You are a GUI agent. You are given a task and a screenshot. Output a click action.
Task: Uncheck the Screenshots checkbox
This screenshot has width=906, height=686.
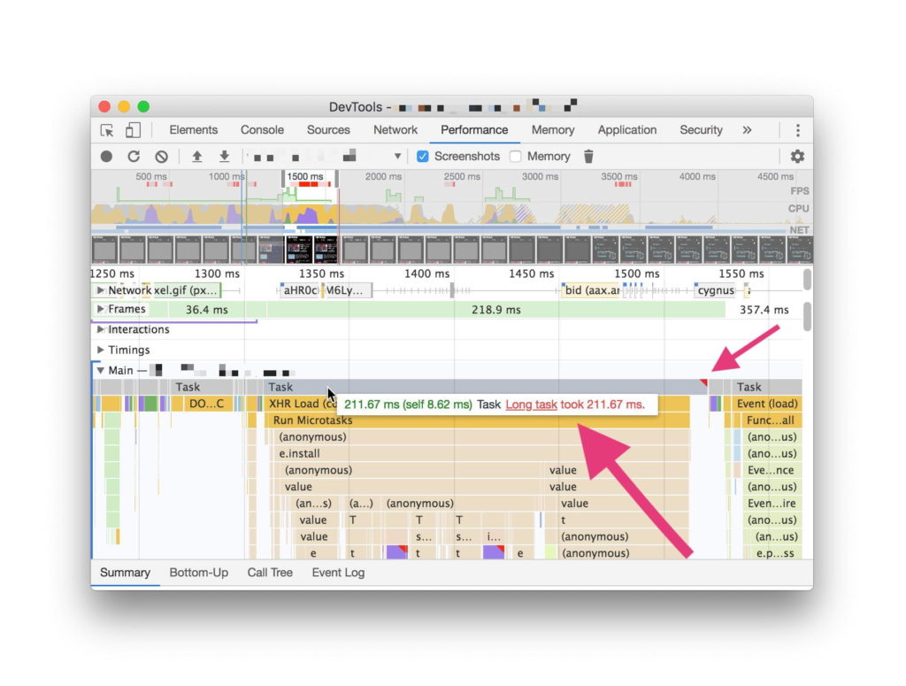[423, 157]
